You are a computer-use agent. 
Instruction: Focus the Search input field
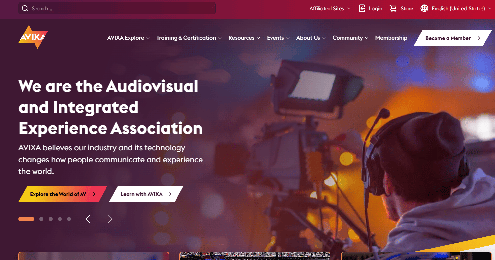coord(117,8)
